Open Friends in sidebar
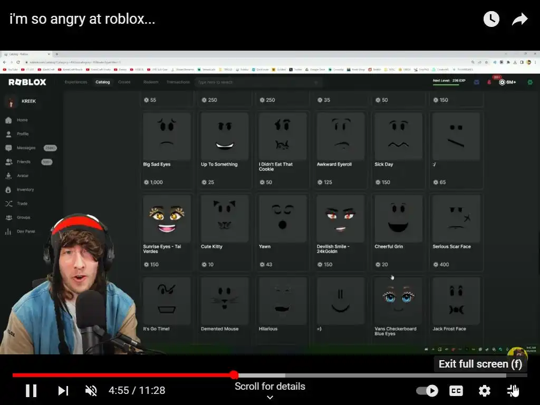This screenshot has width=540, height=405. pyautogui.click(x=23, y=162)
